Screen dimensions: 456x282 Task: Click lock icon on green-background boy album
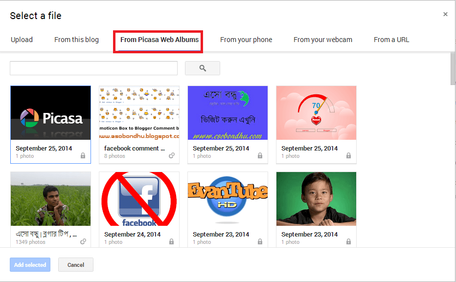point(348,241)
